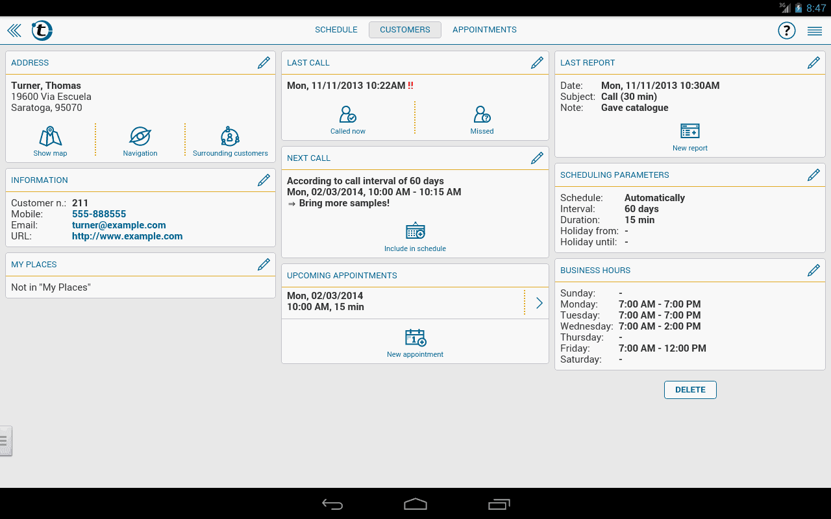Tap Wednesday hours 7:00 AM - 2:00 PM

(660, 326)
